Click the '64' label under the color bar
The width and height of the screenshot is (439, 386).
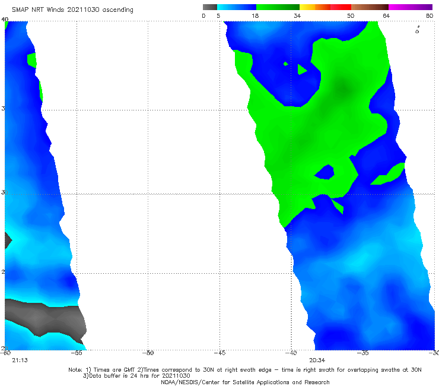(x=386, y=15)
